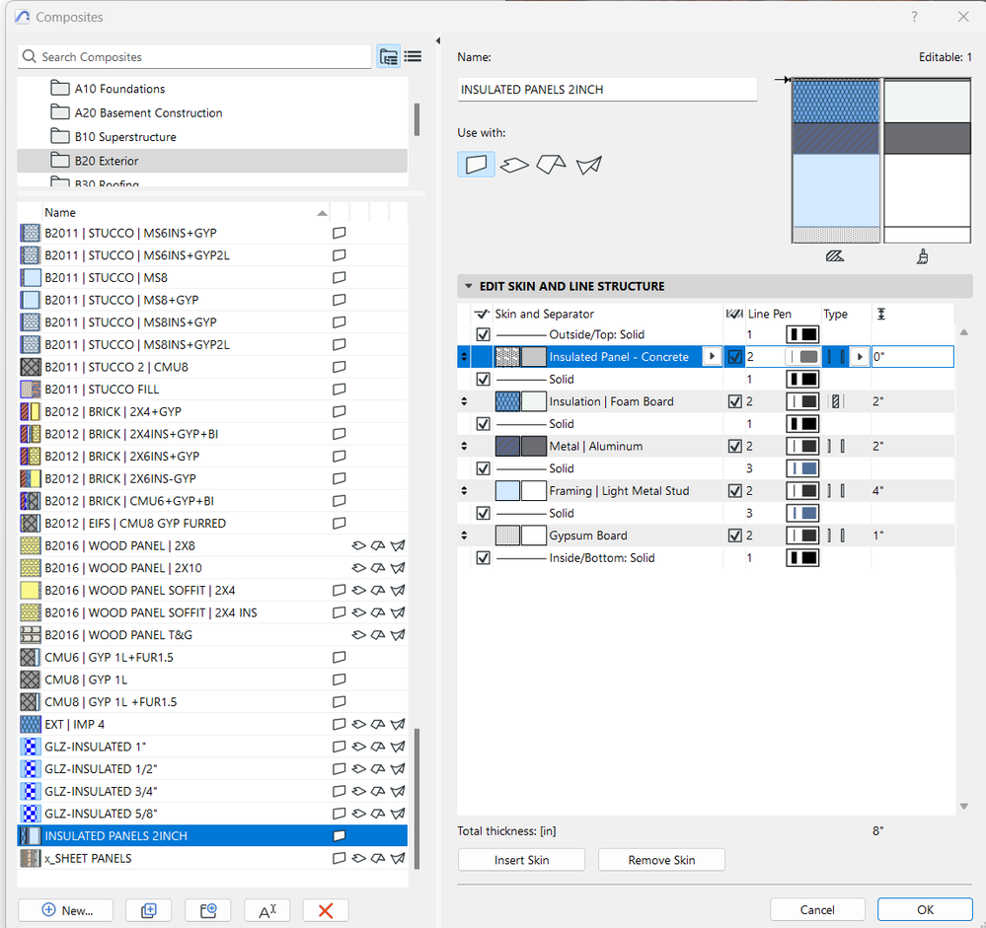Viewport: 986px width, 928px height.
Task: Sort list by Name column arrow
Action: tap(322, 213)
